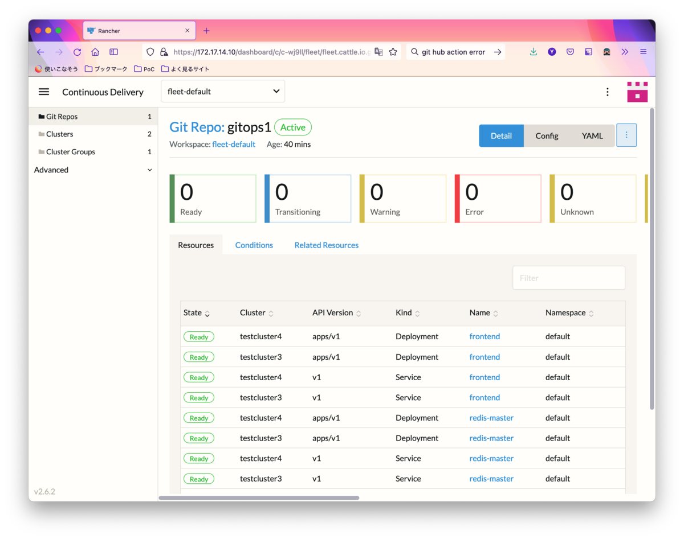Click the browser URL address bar
684x539 pixels.
(x=271, y=52)
